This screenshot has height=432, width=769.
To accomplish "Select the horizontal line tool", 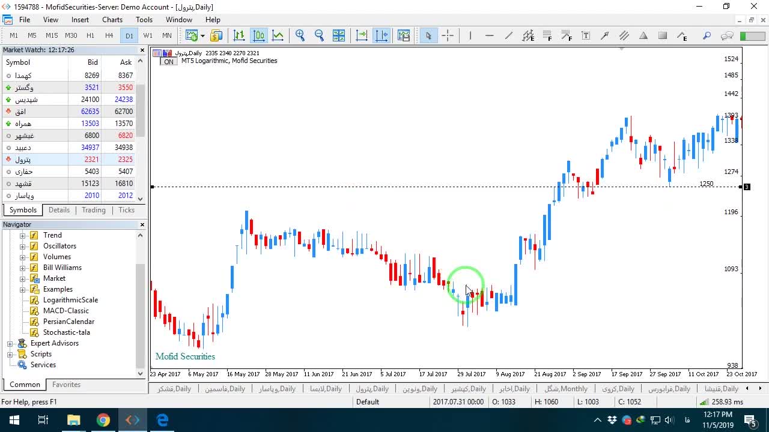I will coord(490,35).
